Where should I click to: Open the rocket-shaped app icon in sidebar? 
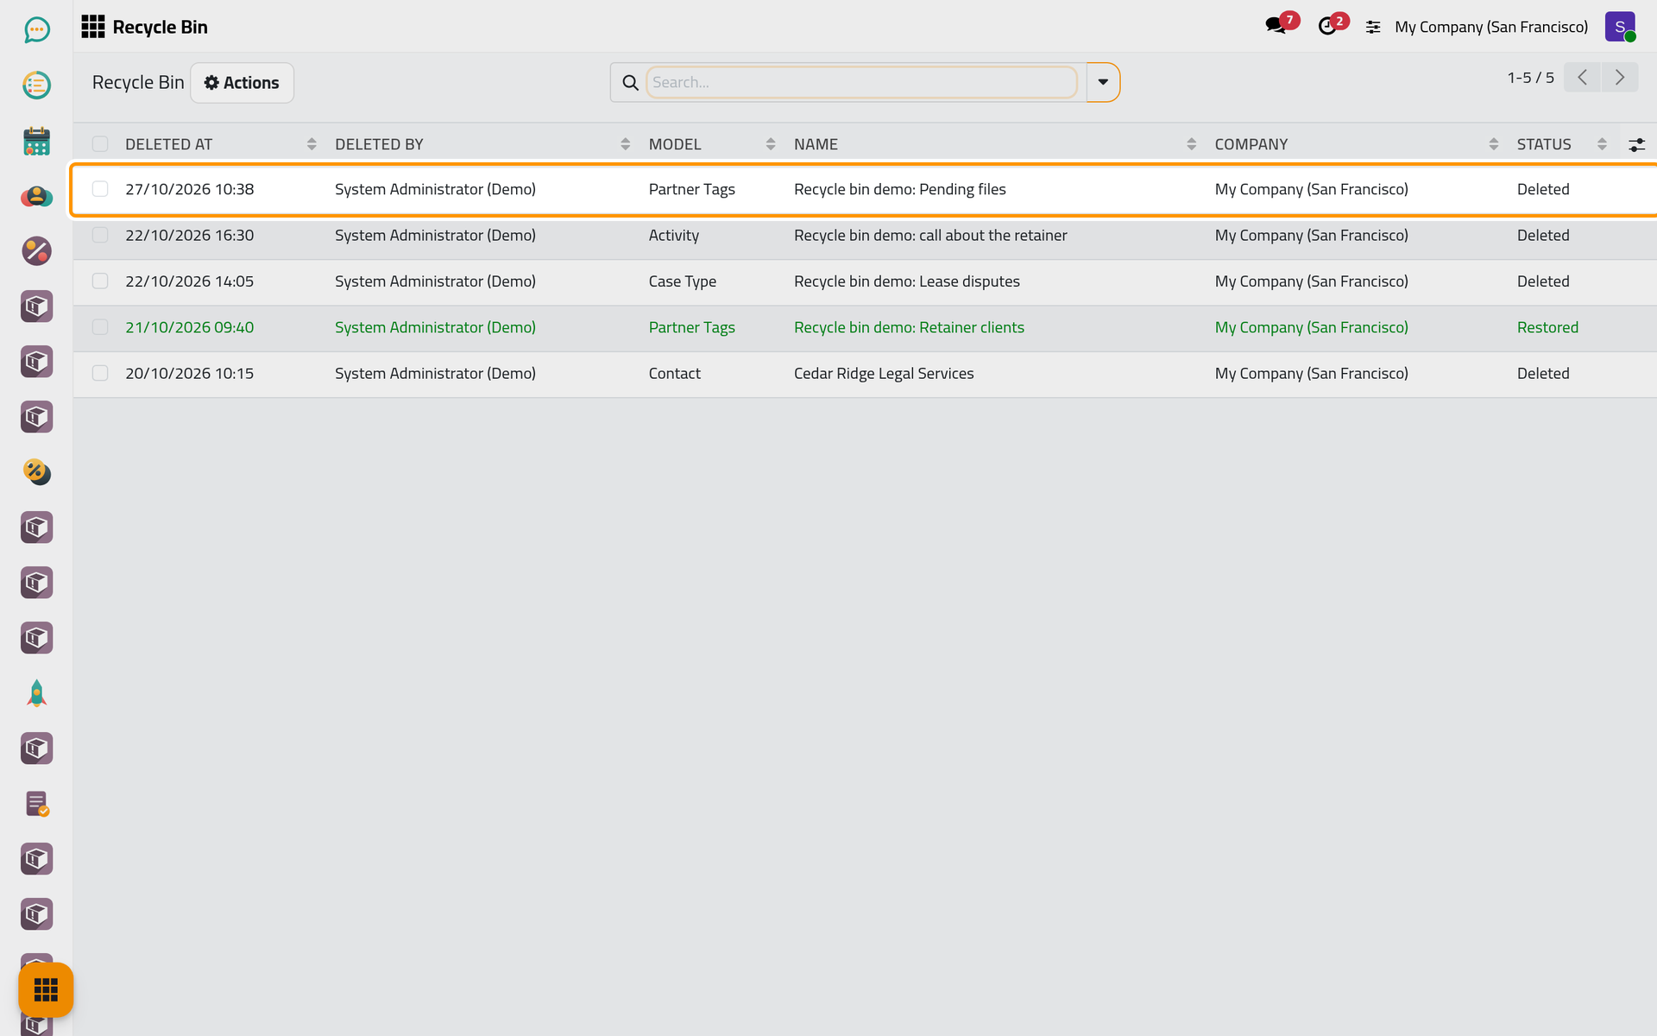pos(36,693)
